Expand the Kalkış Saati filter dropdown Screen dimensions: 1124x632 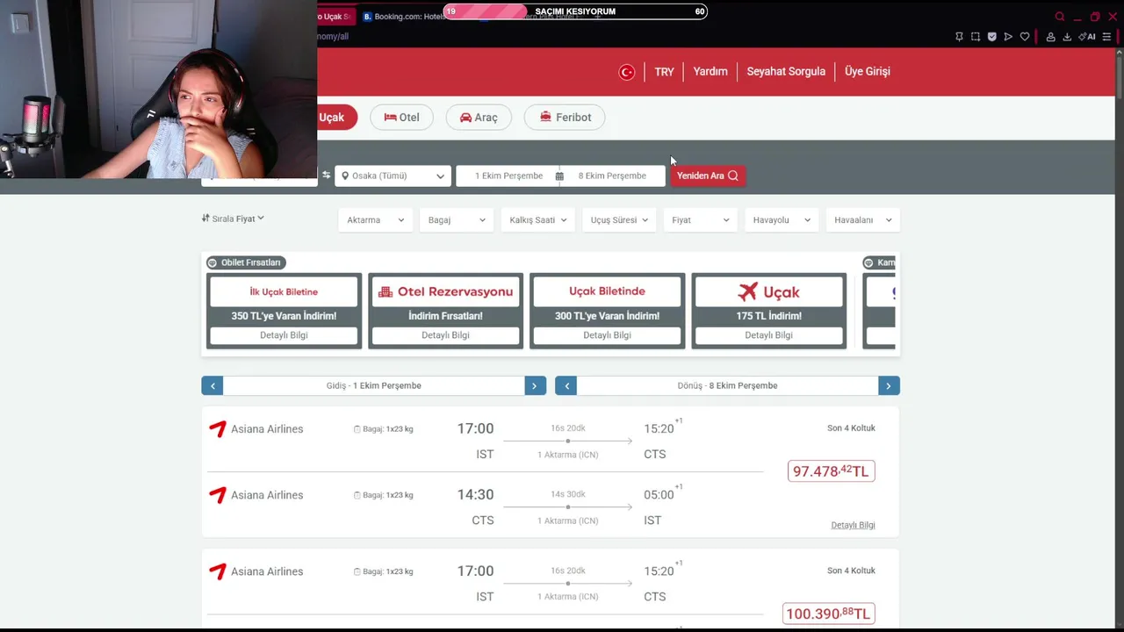click(538, 220)
